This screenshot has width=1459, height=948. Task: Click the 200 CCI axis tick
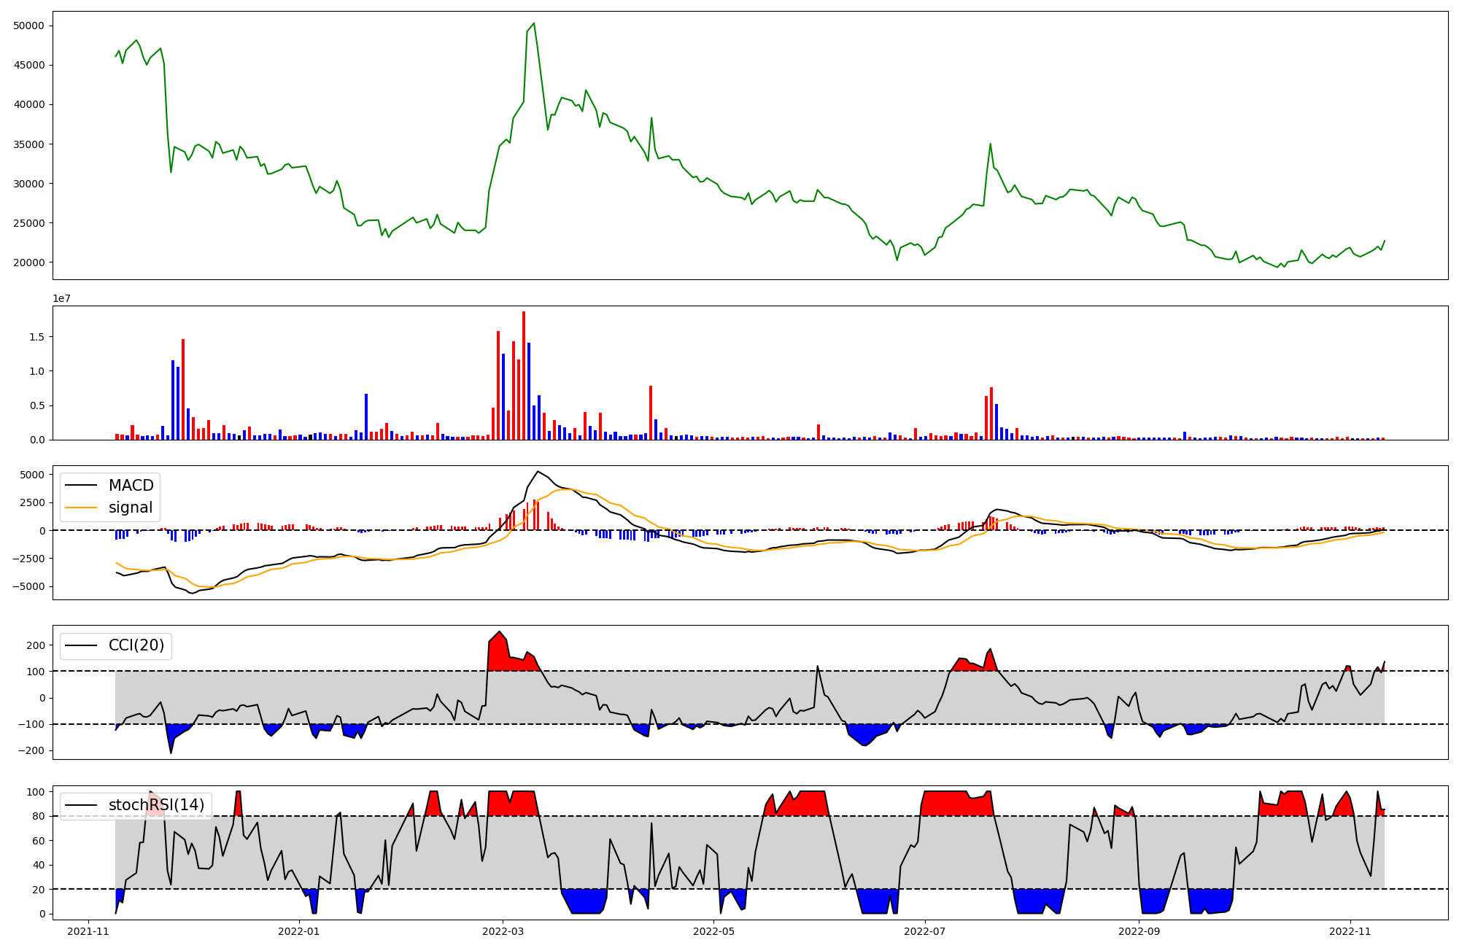coord(36,645)
